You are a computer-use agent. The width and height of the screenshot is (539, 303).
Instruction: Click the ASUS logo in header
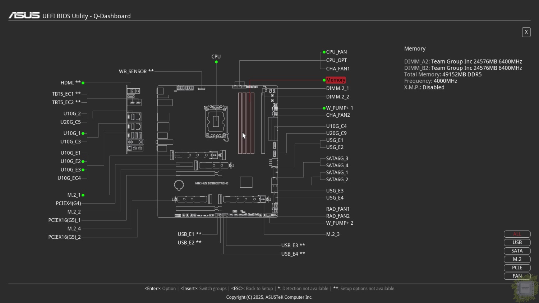coord(24,15)
